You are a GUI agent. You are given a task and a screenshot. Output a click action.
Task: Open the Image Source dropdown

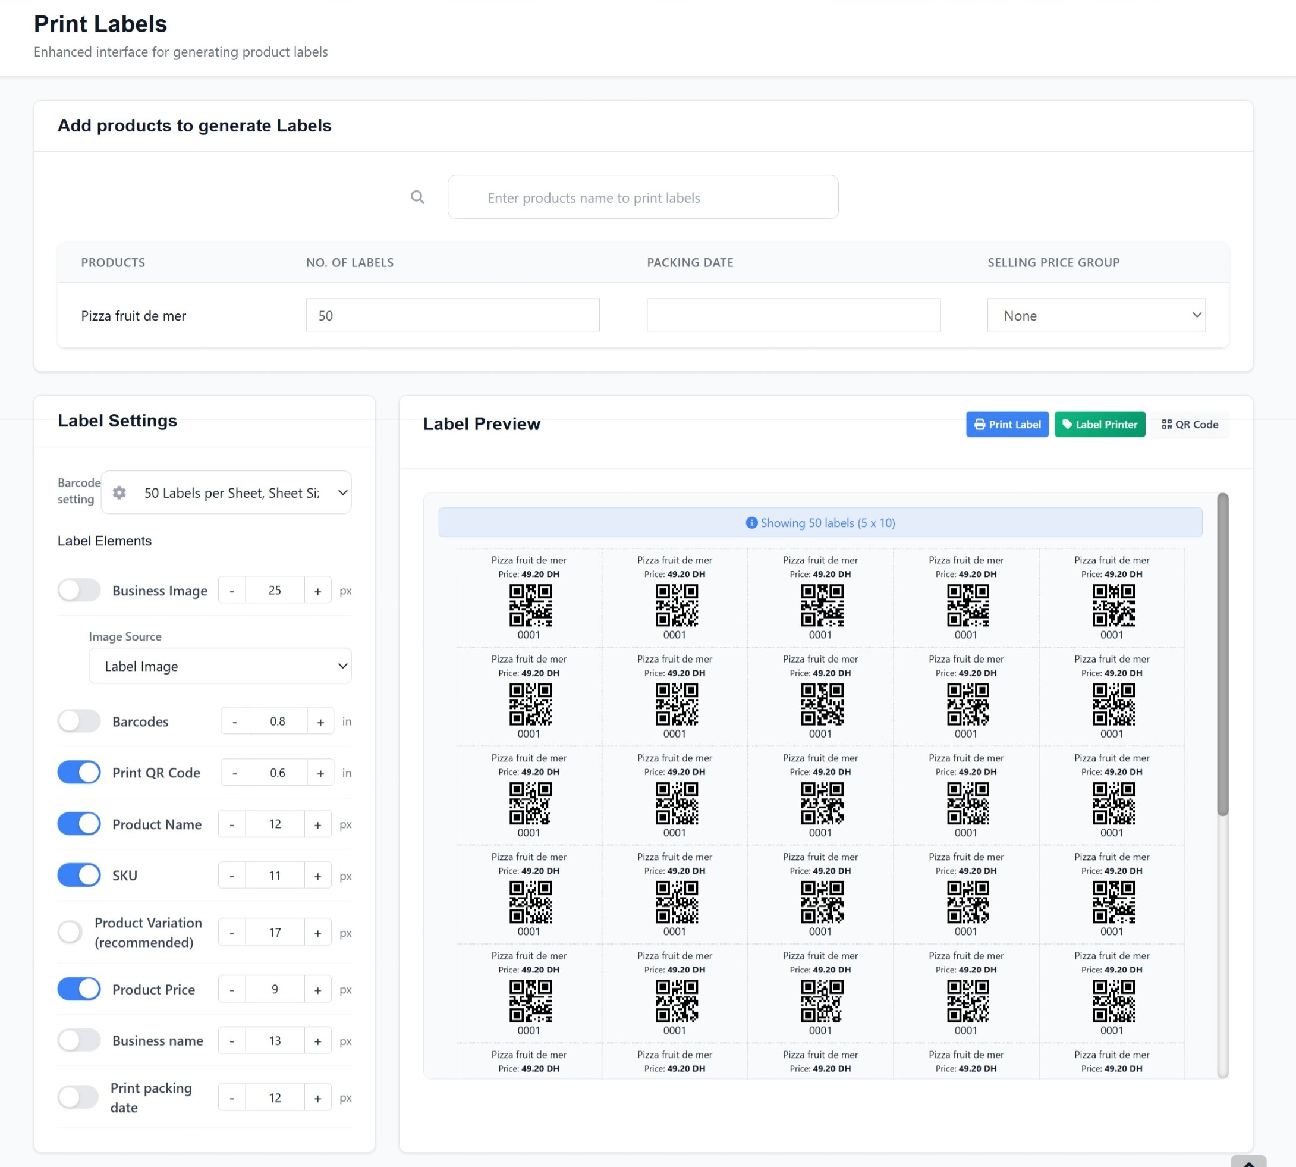(x=220, y=666)
